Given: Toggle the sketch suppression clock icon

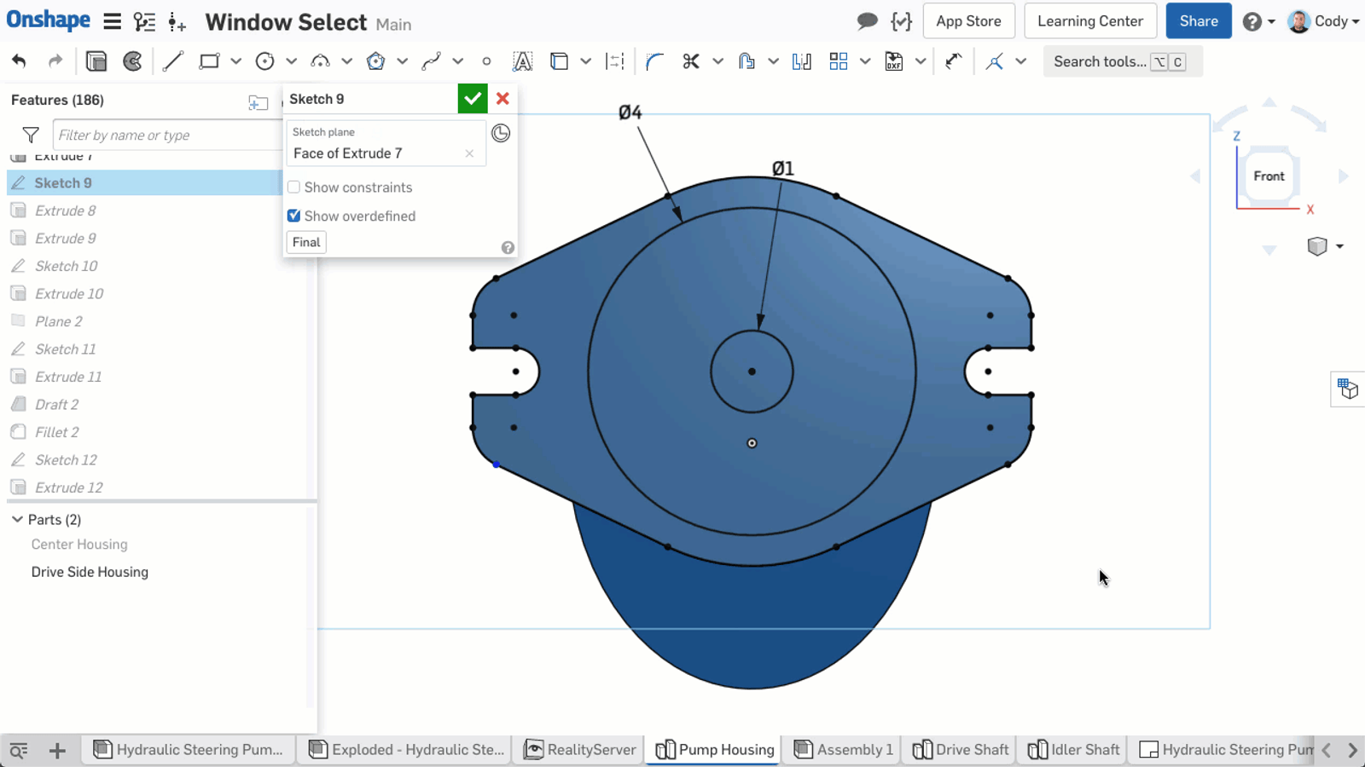Looking at the screenshot, I should pyautogui.click(x=501, y=133).
